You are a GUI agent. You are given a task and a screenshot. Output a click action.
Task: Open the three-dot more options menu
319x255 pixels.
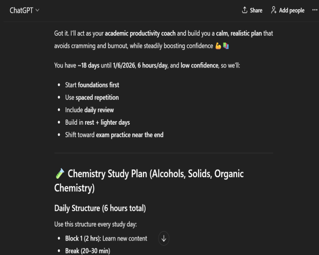pyautogui.click(x=314, y=10)
